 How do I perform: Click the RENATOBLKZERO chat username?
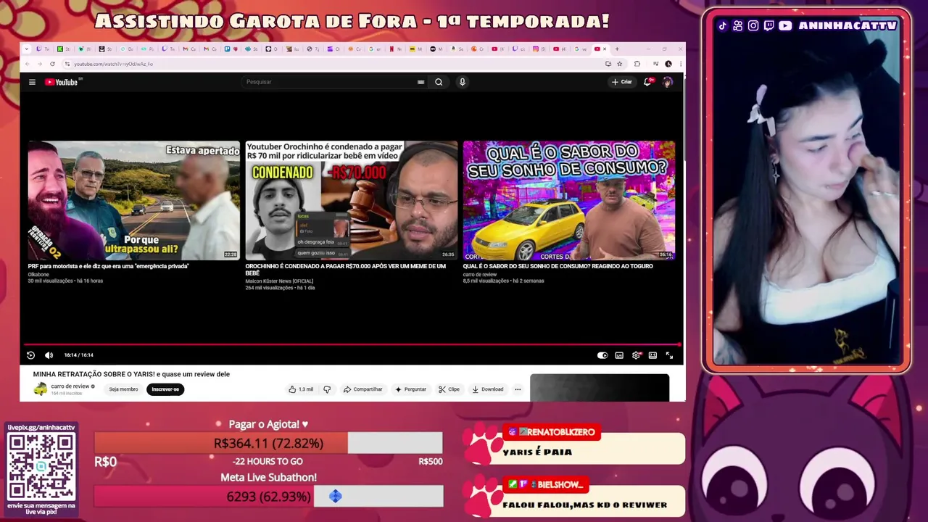pos(560,432)
